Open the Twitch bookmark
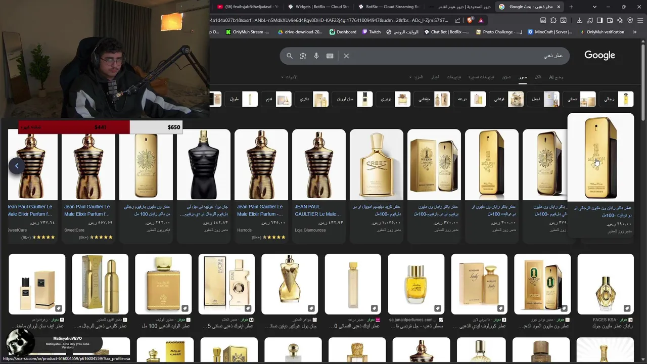 (371, 32)
